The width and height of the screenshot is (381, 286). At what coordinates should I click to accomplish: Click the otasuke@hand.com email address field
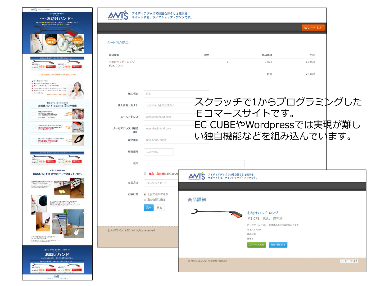tap(176, 117)
